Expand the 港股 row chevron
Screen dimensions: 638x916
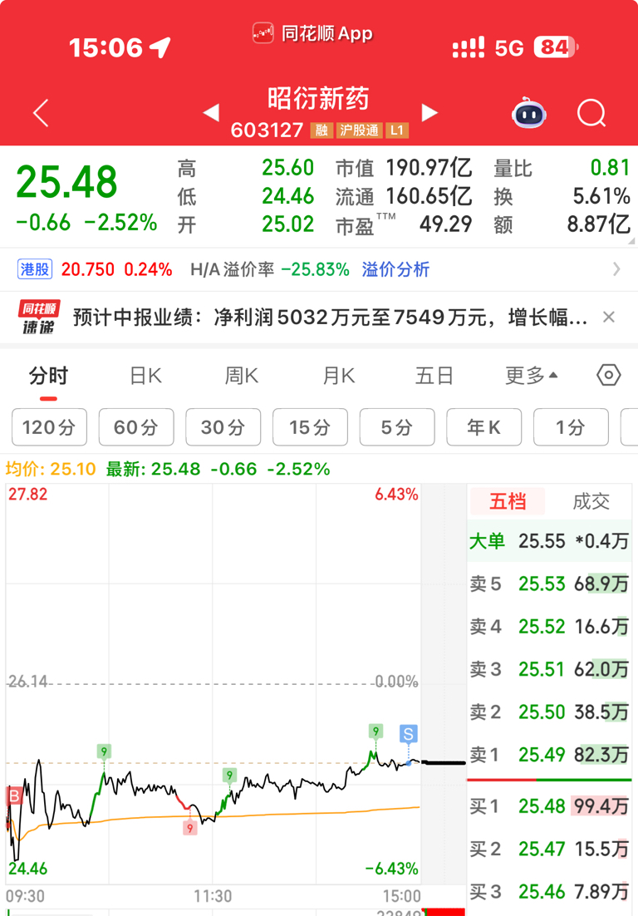point(616,269)
